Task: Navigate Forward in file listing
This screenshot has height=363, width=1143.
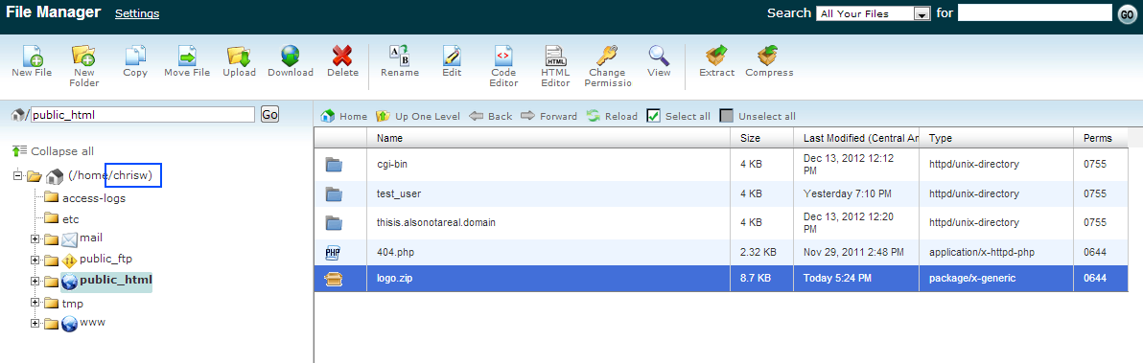Action: pos(548,117)
